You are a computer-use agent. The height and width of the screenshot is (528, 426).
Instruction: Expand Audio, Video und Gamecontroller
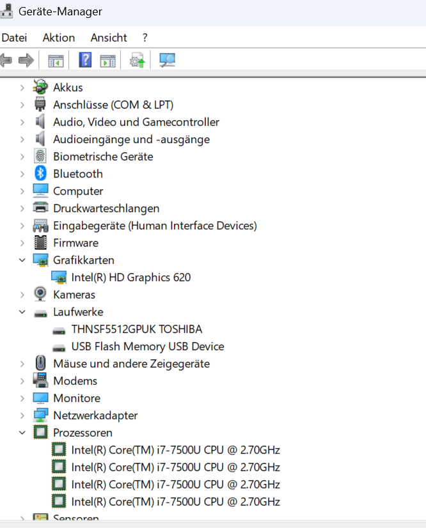22,122
